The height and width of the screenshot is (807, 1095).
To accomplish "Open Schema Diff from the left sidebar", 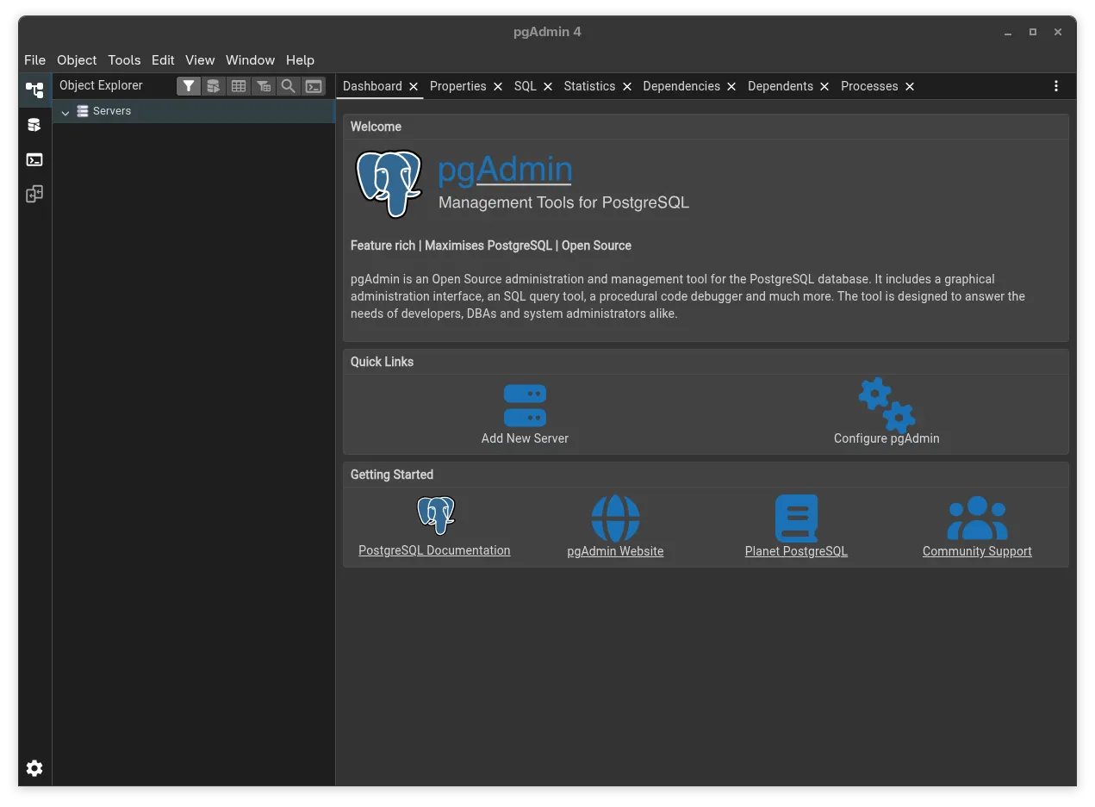I will click(x=34, y=194).
